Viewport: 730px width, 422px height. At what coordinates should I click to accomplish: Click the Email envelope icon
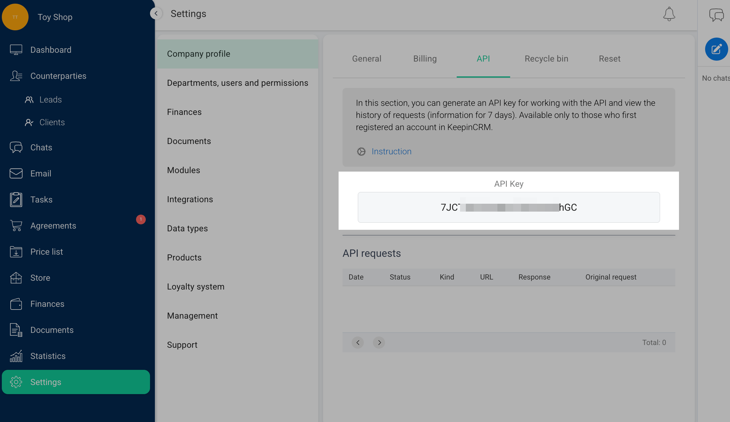click(x=16, y=173)
